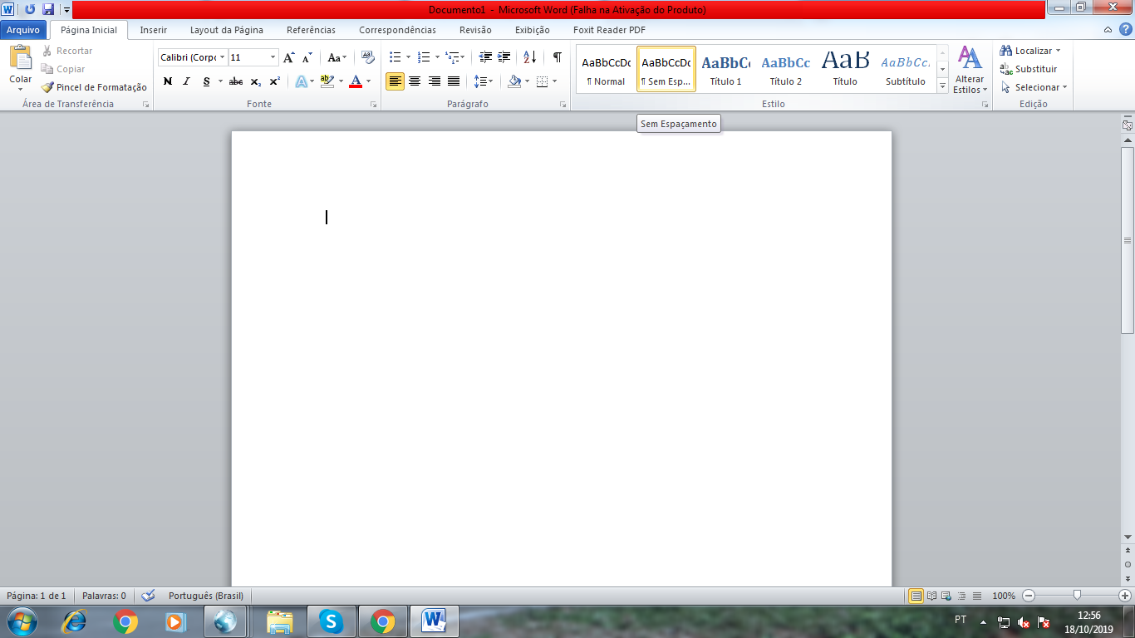Select the Normal style
The height and width of the screenshot is (638, 1135).
pyautogui.click(x=606, y=69)
